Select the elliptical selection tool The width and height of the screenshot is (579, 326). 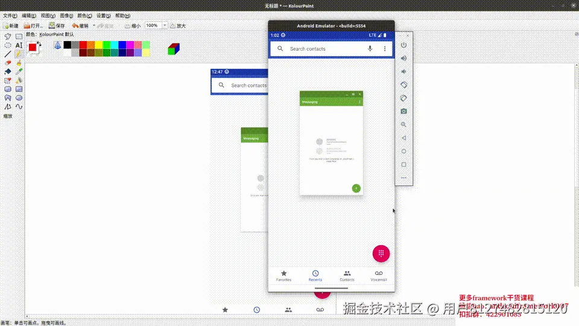(x=8, y=45)
